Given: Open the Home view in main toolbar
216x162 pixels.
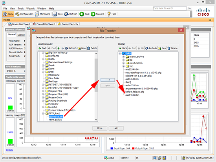Looking at the screenshot, I should coord(8,14).
